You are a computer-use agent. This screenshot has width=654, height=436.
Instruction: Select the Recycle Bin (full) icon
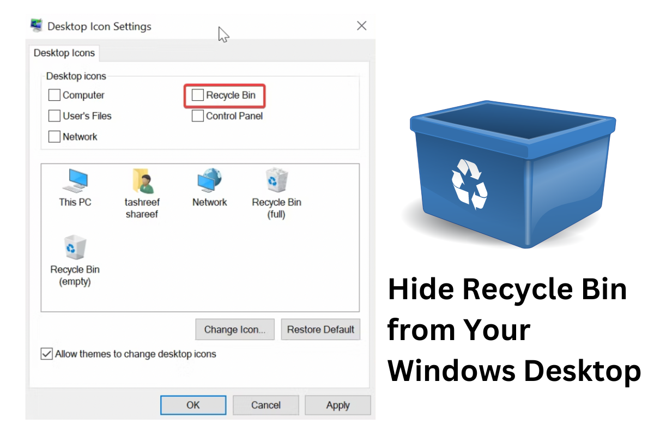click(x=276, y=181)
